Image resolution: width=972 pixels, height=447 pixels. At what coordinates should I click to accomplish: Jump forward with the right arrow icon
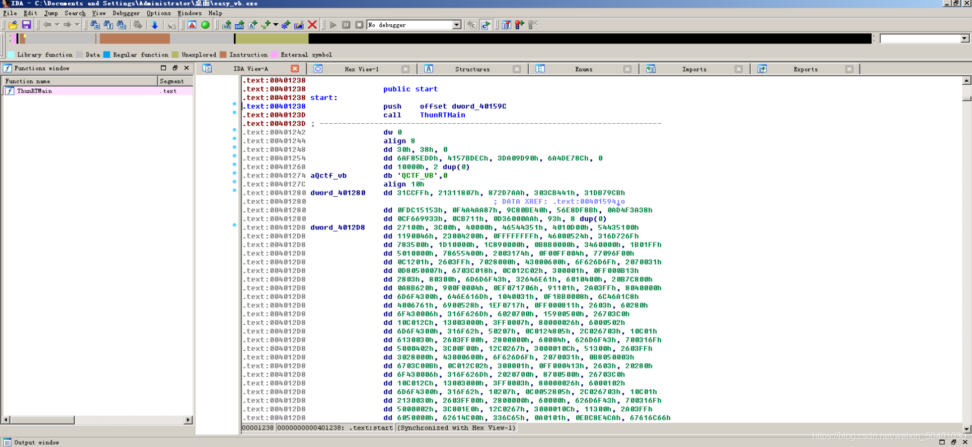[x=67, y=25]
